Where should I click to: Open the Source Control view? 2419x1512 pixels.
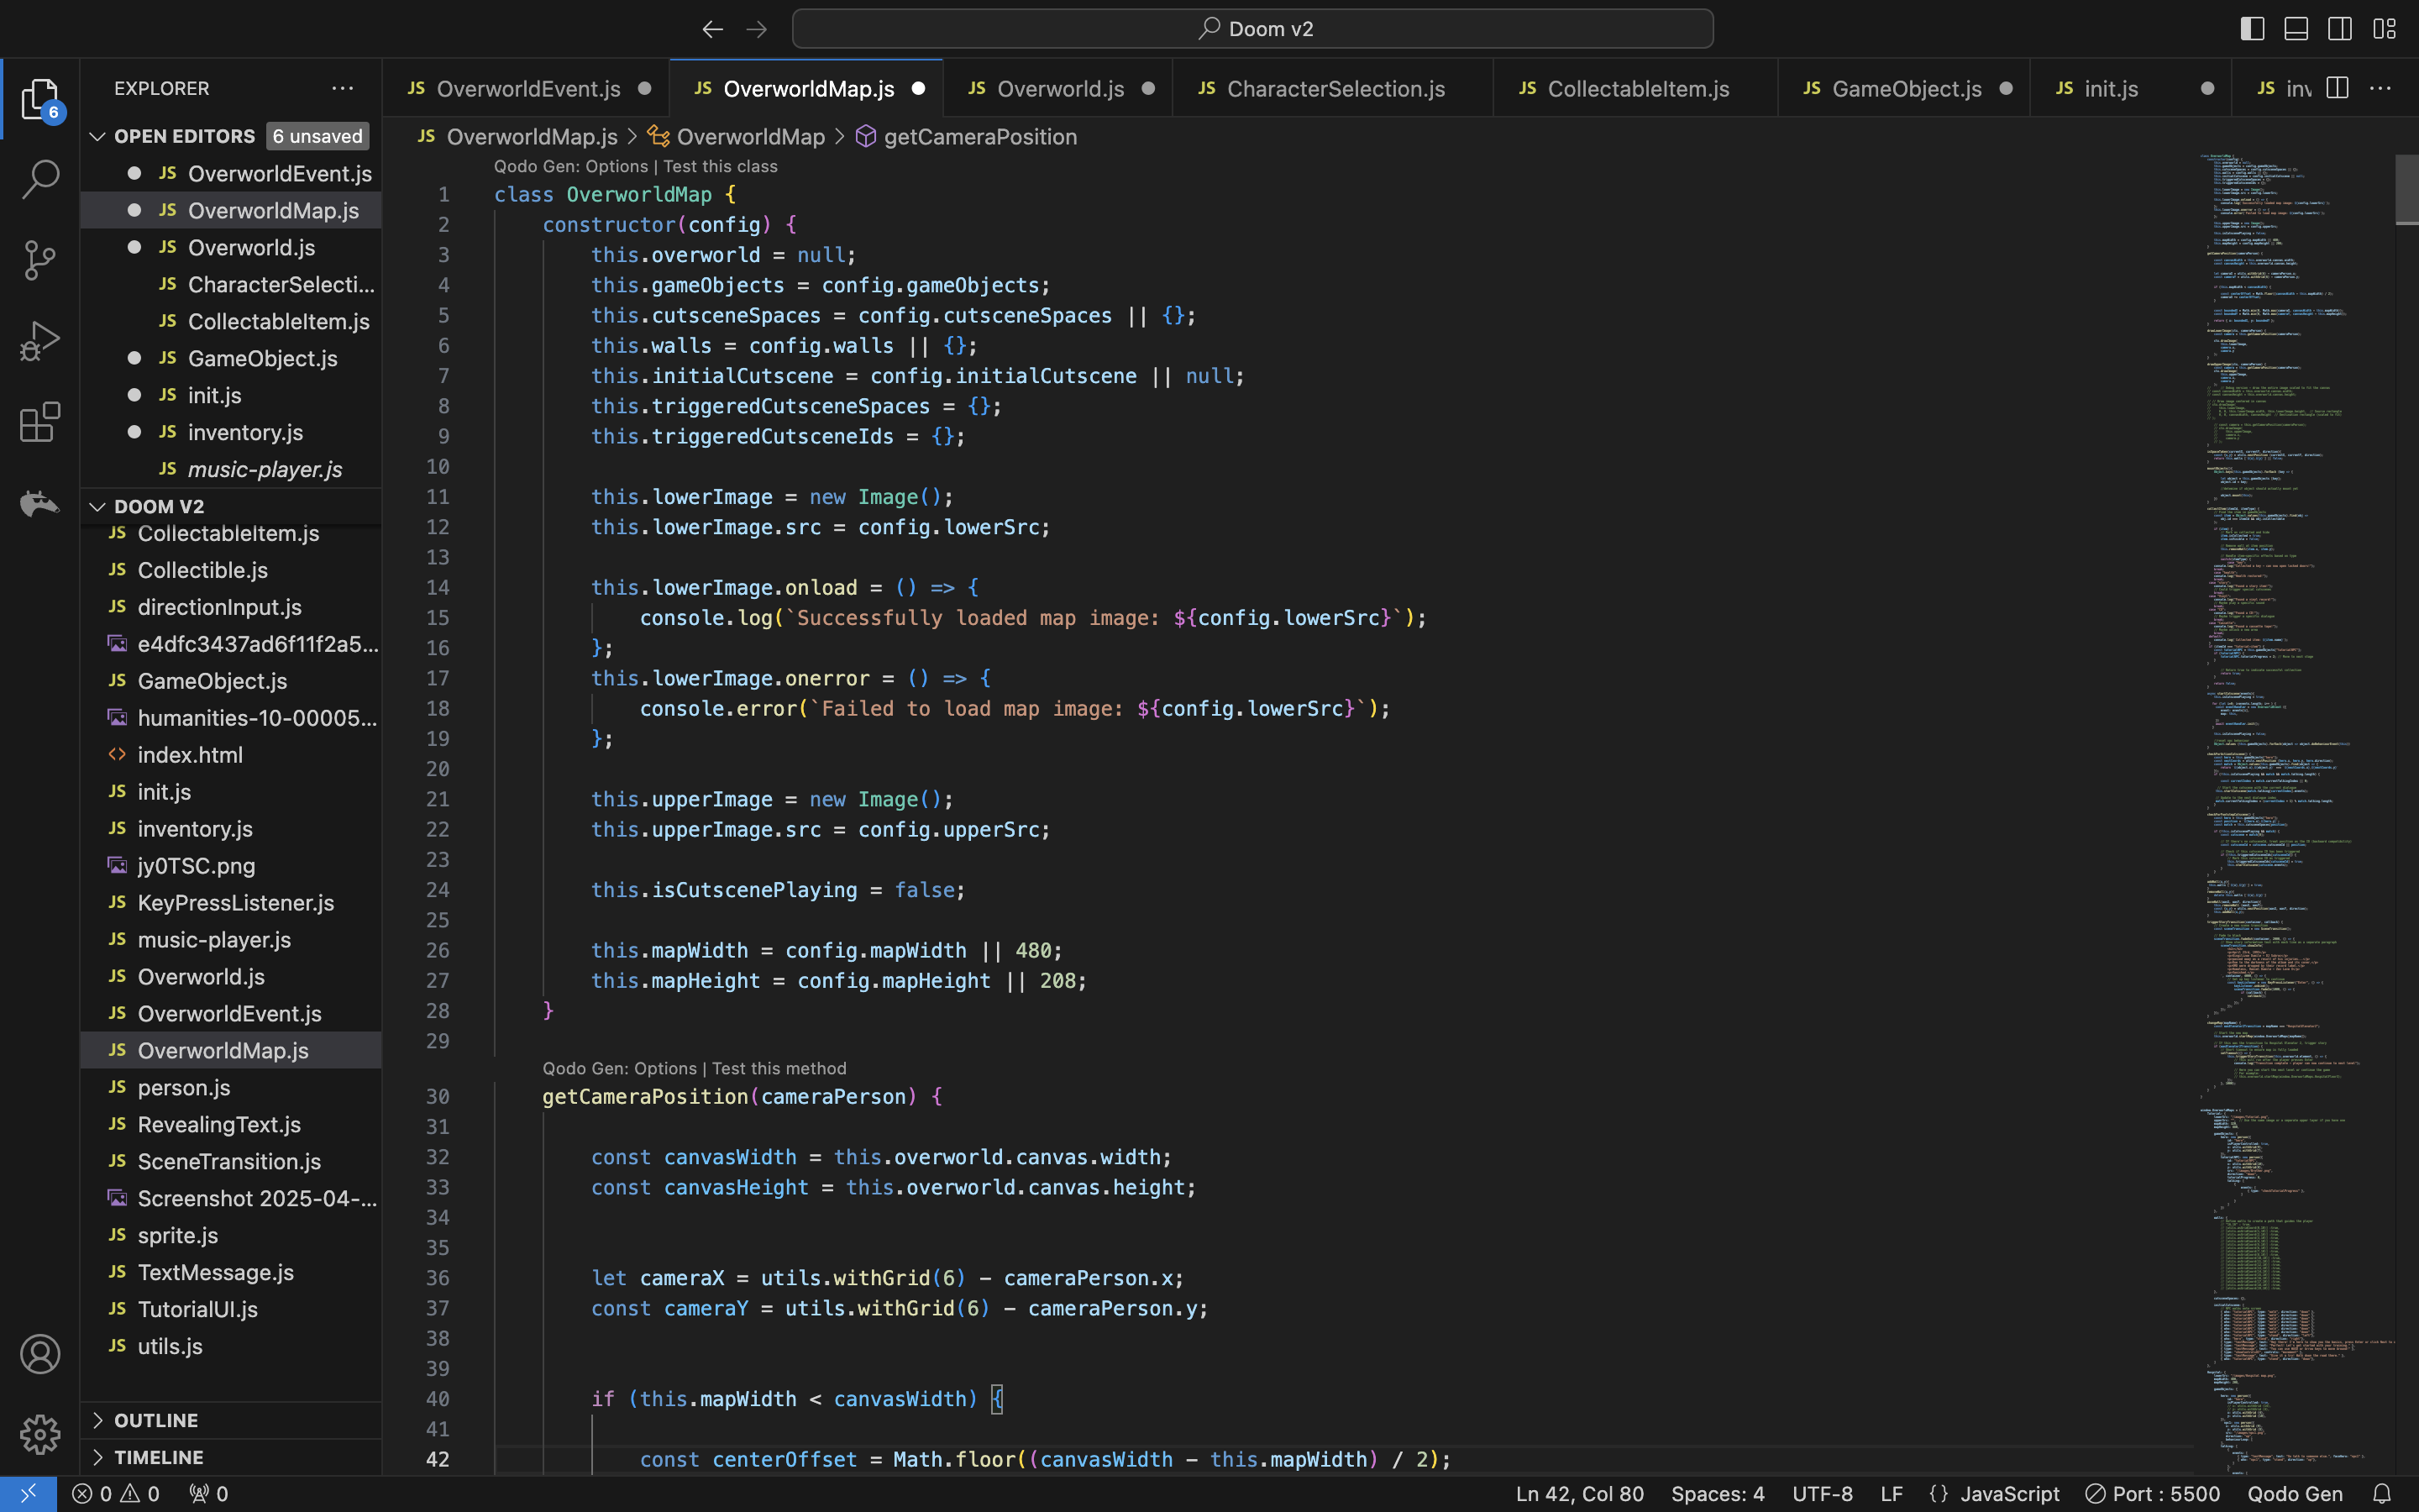[x=40, y=260]
